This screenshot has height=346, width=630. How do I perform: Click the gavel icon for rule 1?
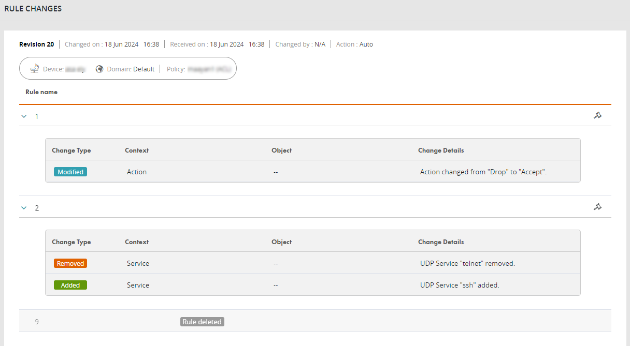click(x=597, y=115)
